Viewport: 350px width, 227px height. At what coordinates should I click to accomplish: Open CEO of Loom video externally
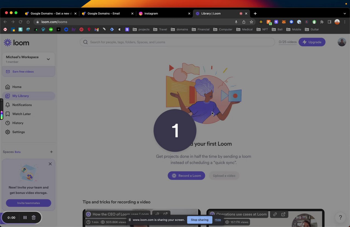(x=165, y=214)
